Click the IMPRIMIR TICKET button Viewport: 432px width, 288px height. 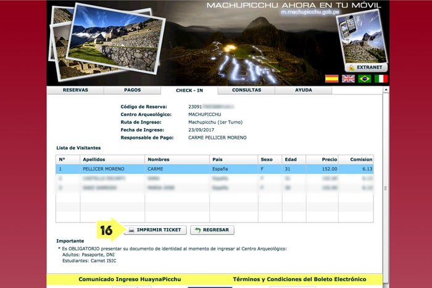(x=156, y=230)
